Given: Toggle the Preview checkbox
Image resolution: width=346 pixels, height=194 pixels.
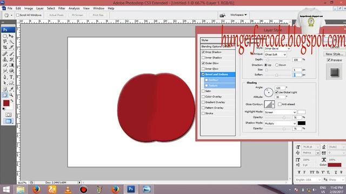Looking at the screenshot, I should tap(329, 60).
